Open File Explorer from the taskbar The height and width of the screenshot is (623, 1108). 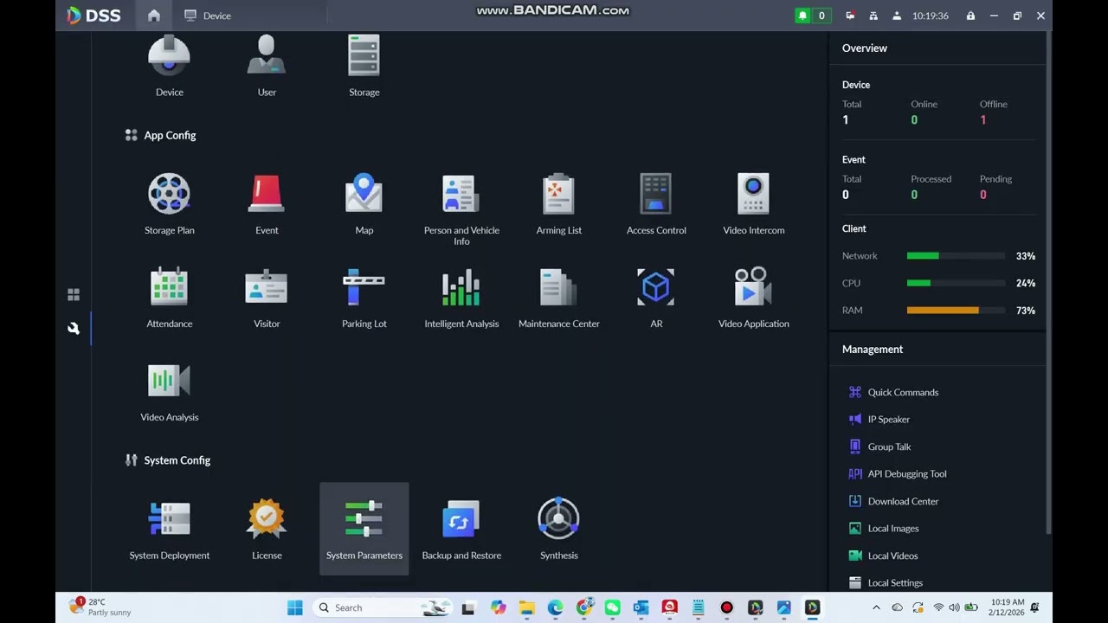pyautogui.click(x=526, y=607)
